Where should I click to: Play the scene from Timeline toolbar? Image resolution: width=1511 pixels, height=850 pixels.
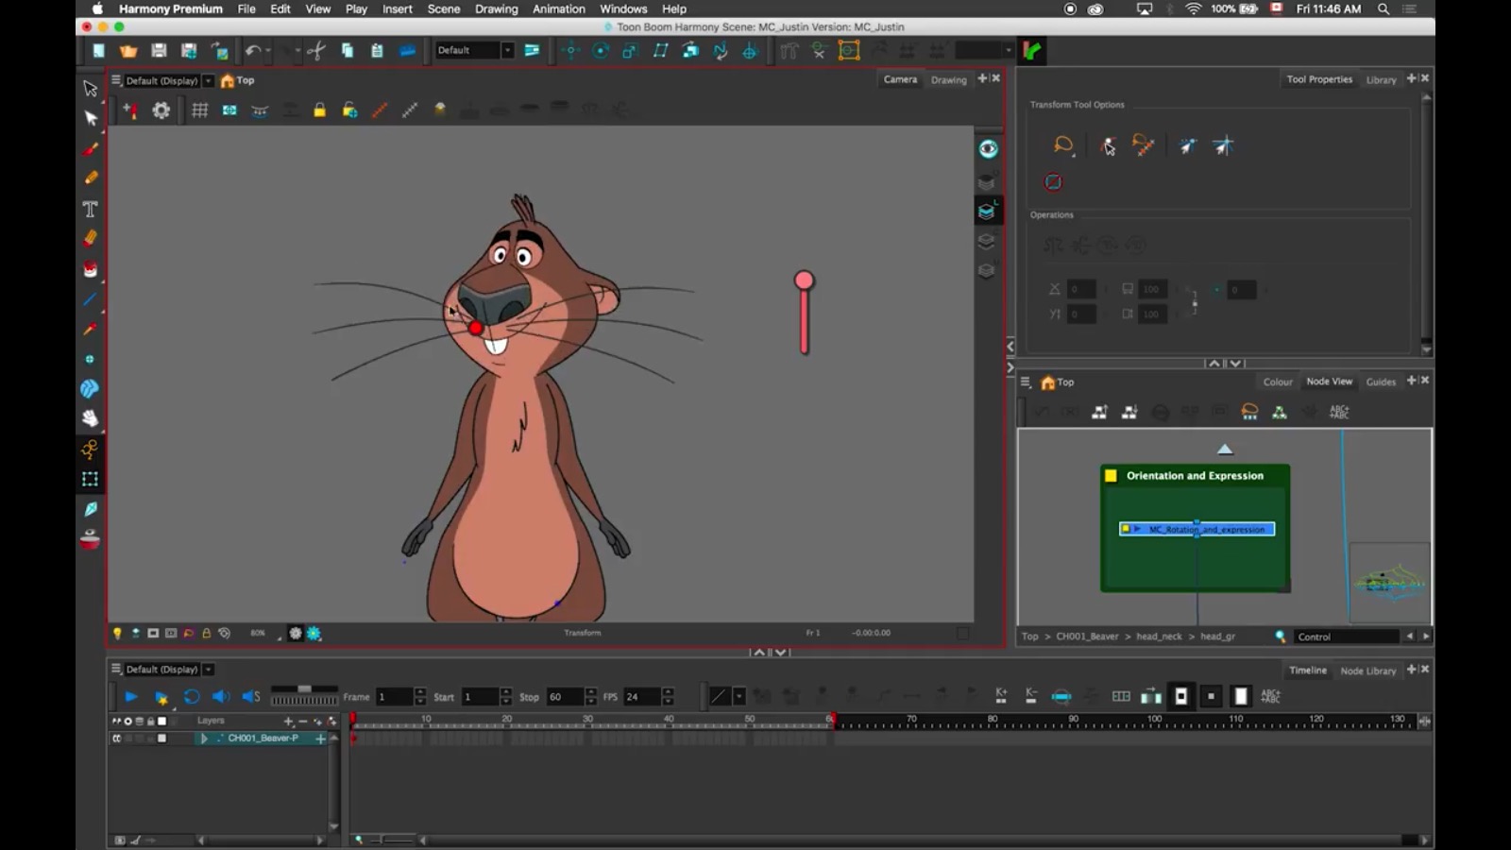(131, 697)
